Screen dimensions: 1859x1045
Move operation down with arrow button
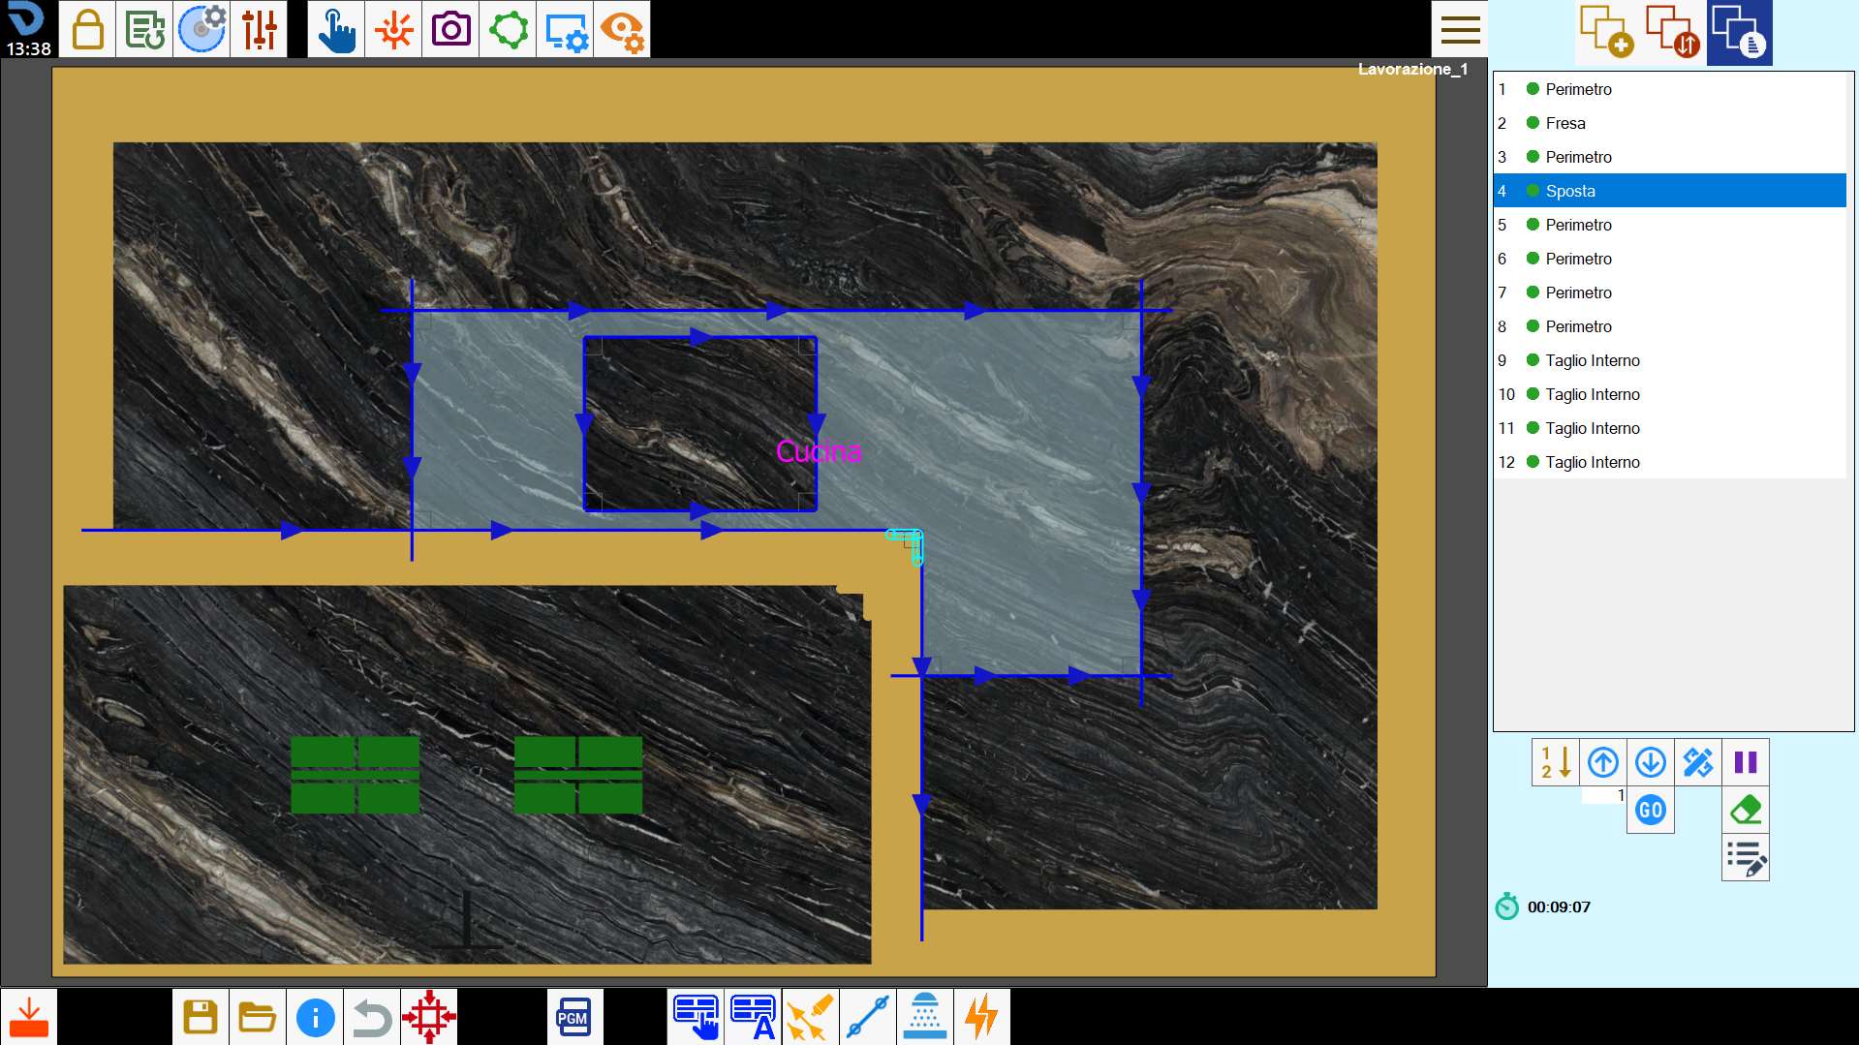[1651, 762]
